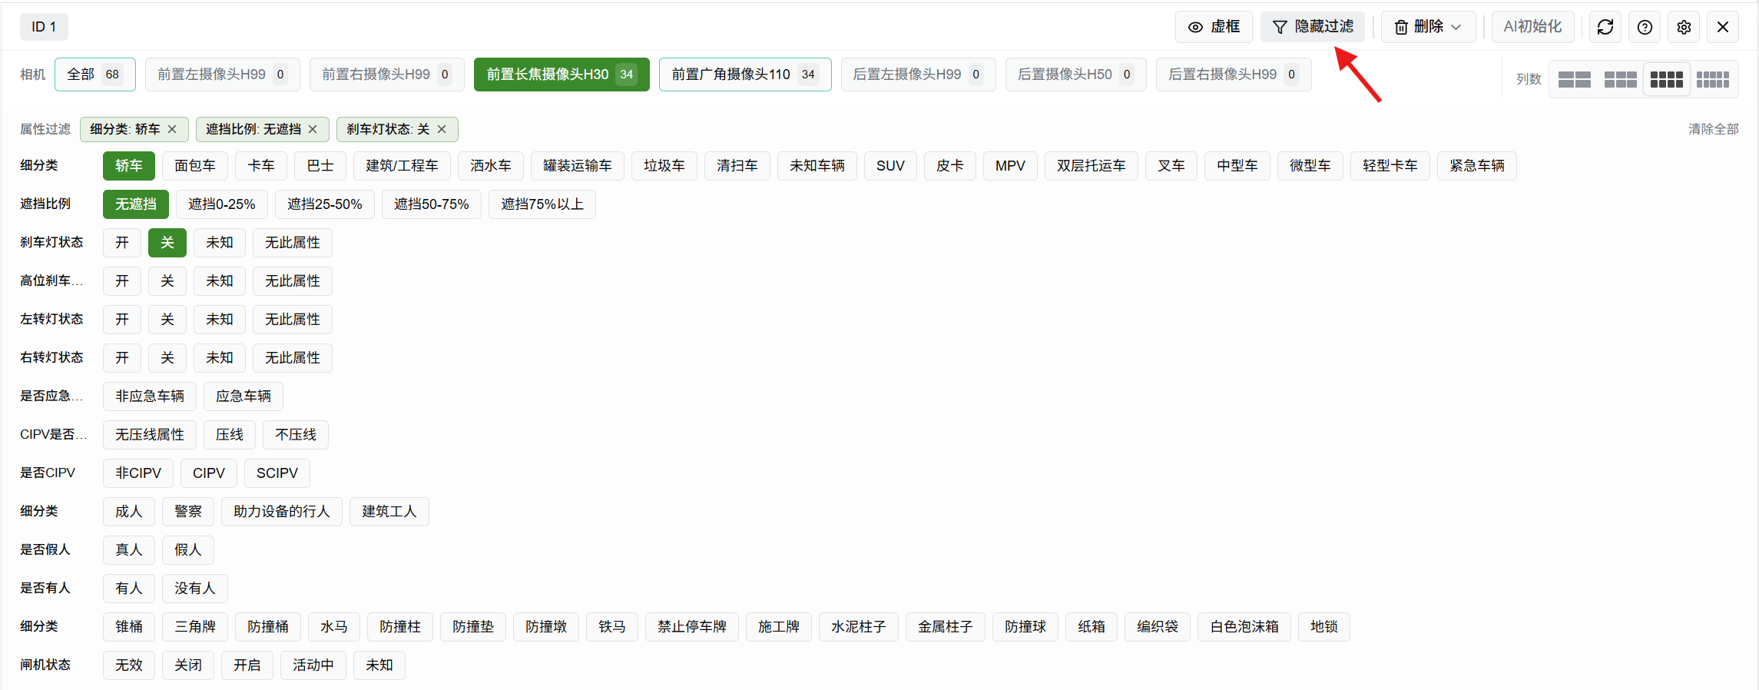1759x690 pixels.
Task: Choose 活动中 in 闸机状态 row
Action: [313, 665]
